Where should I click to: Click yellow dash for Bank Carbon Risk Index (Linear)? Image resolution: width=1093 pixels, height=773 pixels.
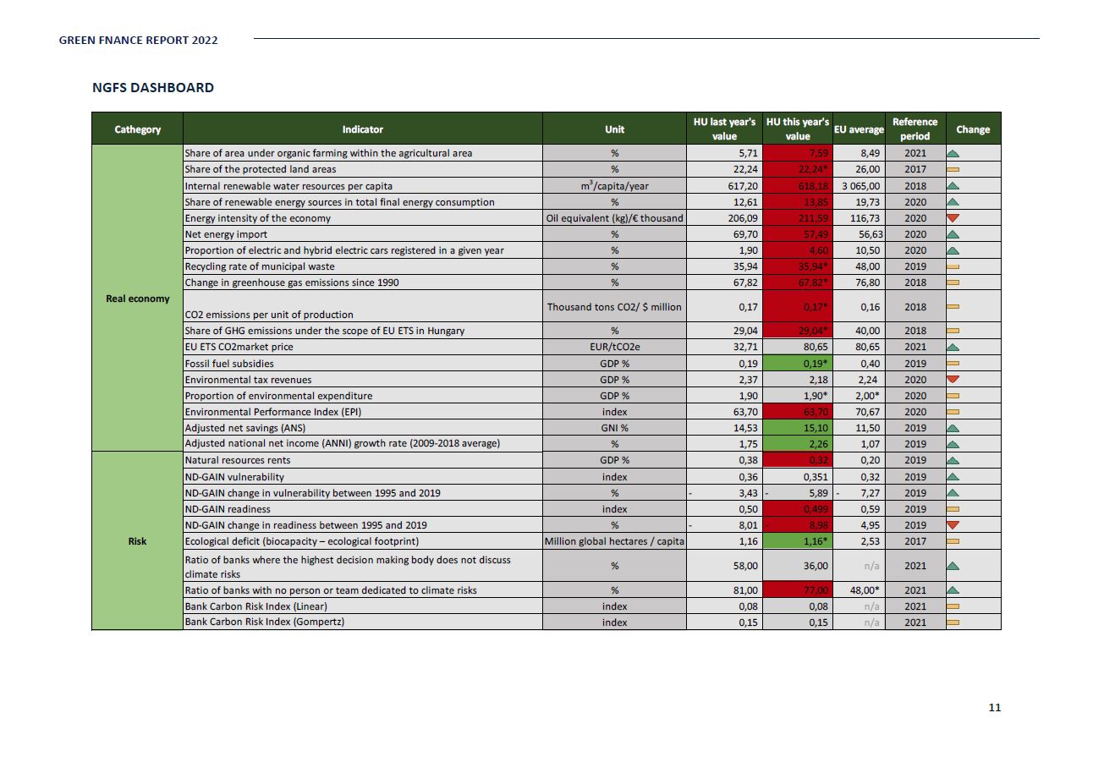[x=953, y=606]
